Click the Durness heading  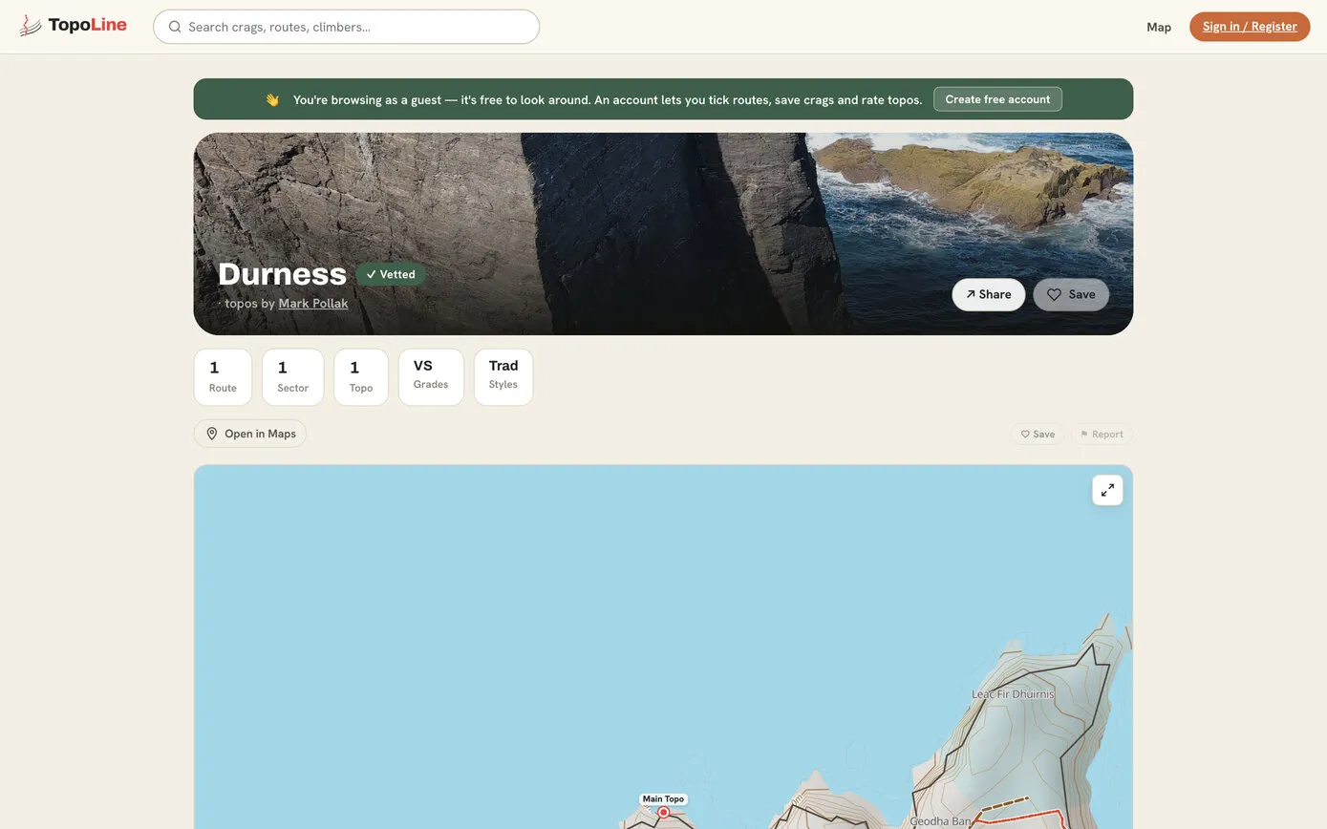click(282, 274)
